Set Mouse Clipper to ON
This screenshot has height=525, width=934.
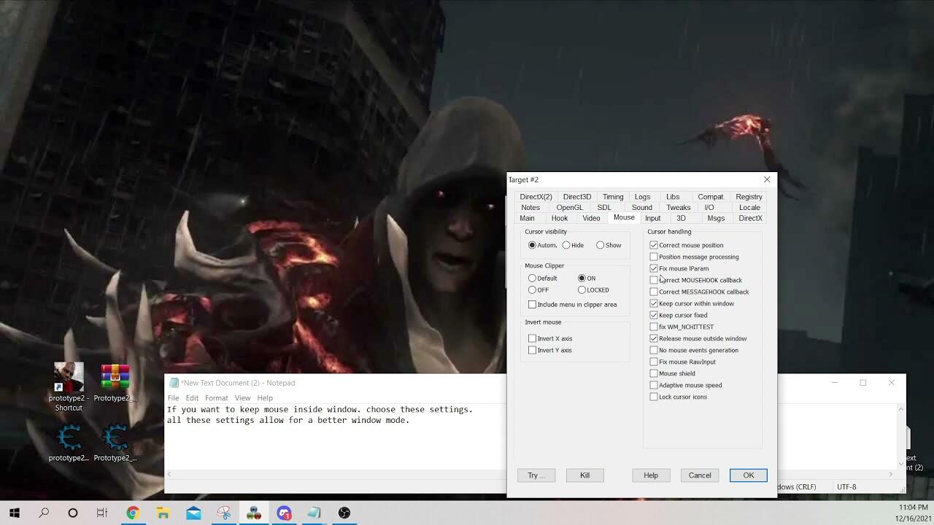(587, 279)
